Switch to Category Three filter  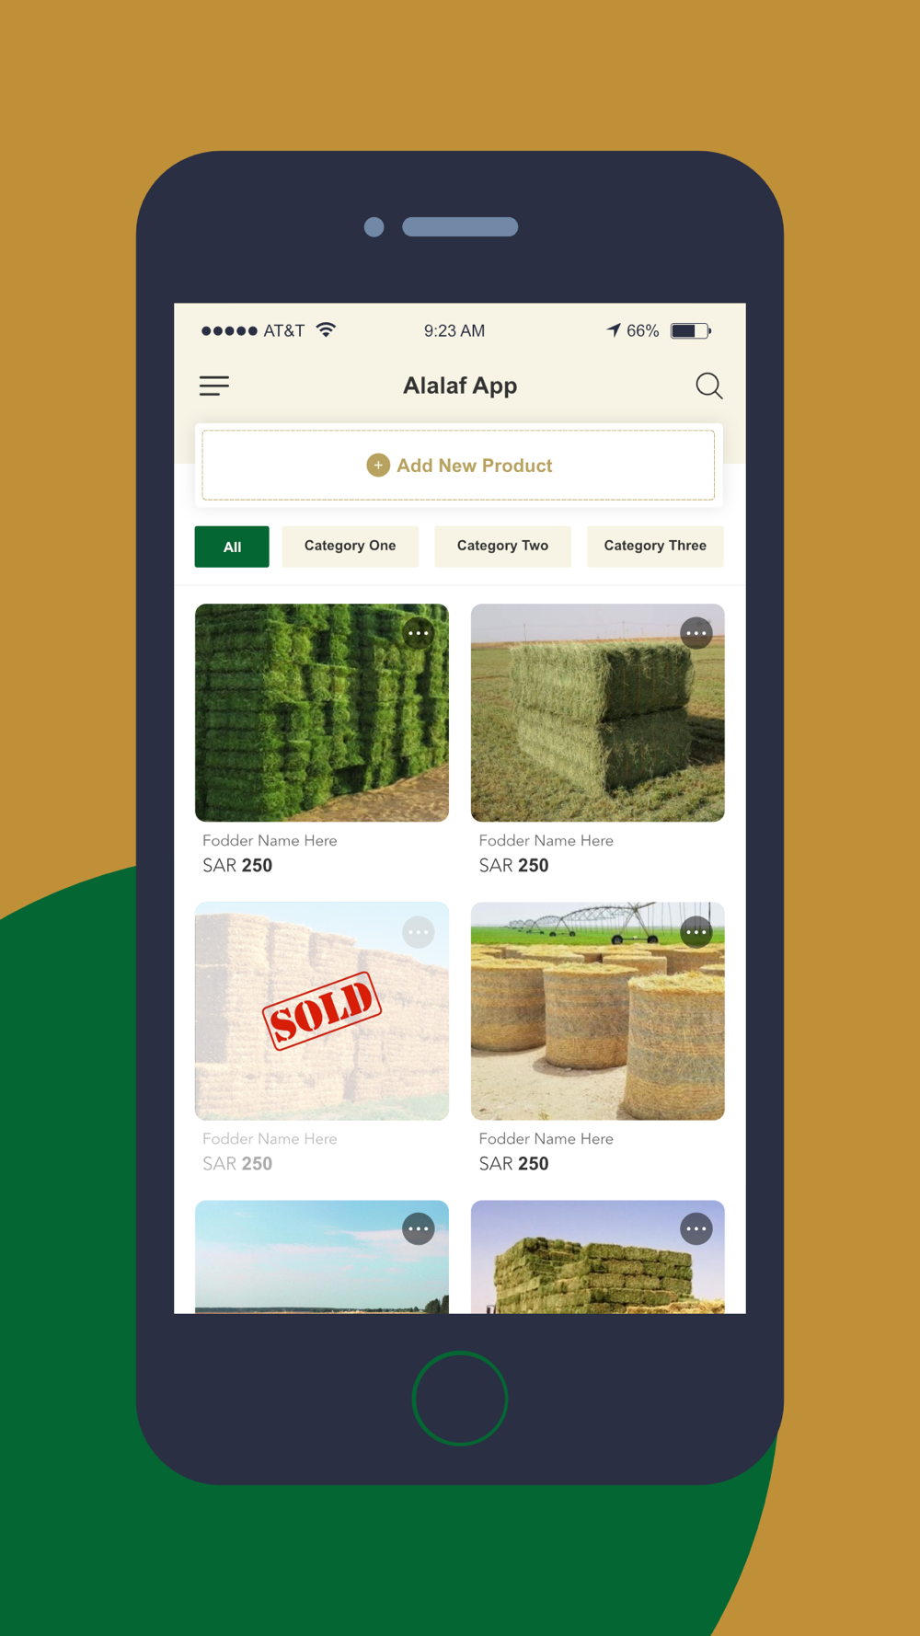point(655,547)
